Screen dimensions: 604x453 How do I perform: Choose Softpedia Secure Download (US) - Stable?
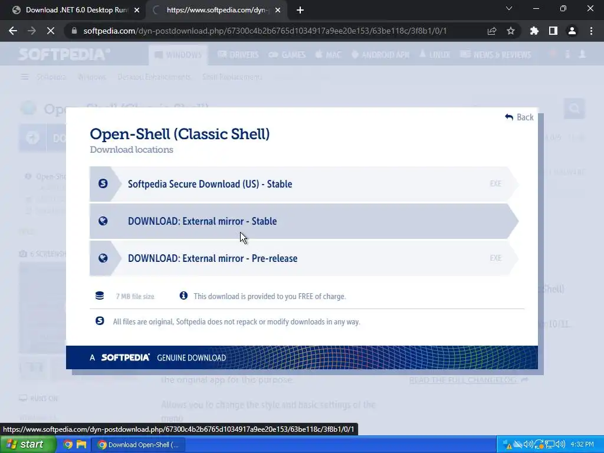304,184
